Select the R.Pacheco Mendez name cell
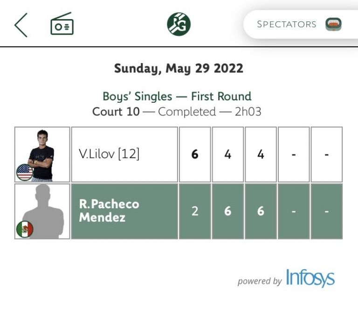Image resolution: width=358 pixels, height=310 pixels. 124,211
